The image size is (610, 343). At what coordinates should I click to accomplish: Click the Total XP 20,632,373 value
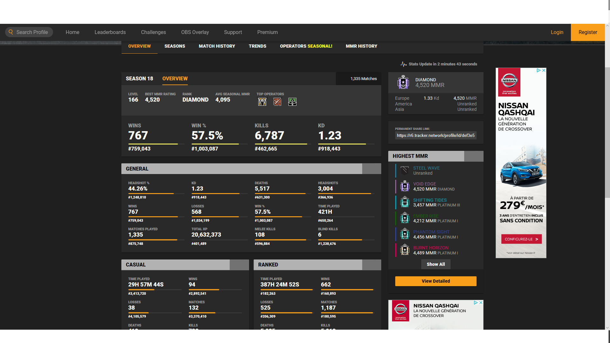coord(206,235)
